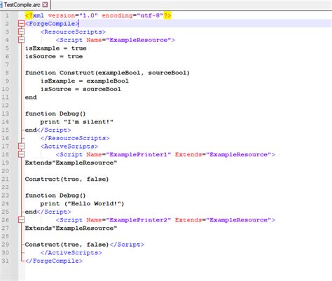This screenshot has height=281, width=332.
Task: Place cursor in the closing ForgeCompile tag
Action: pos(54,261)
